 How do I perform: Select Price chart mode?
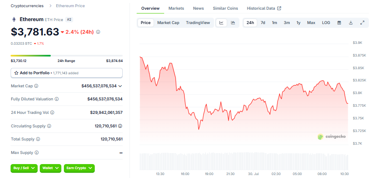point(146,23)
